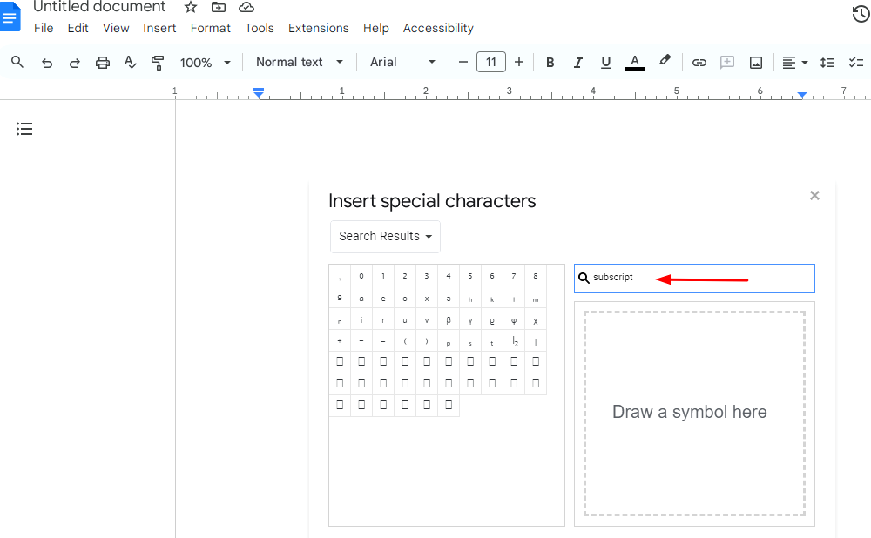Toggle bold formatting
This screenshot has height=538, width=871.
click(550, 62)
